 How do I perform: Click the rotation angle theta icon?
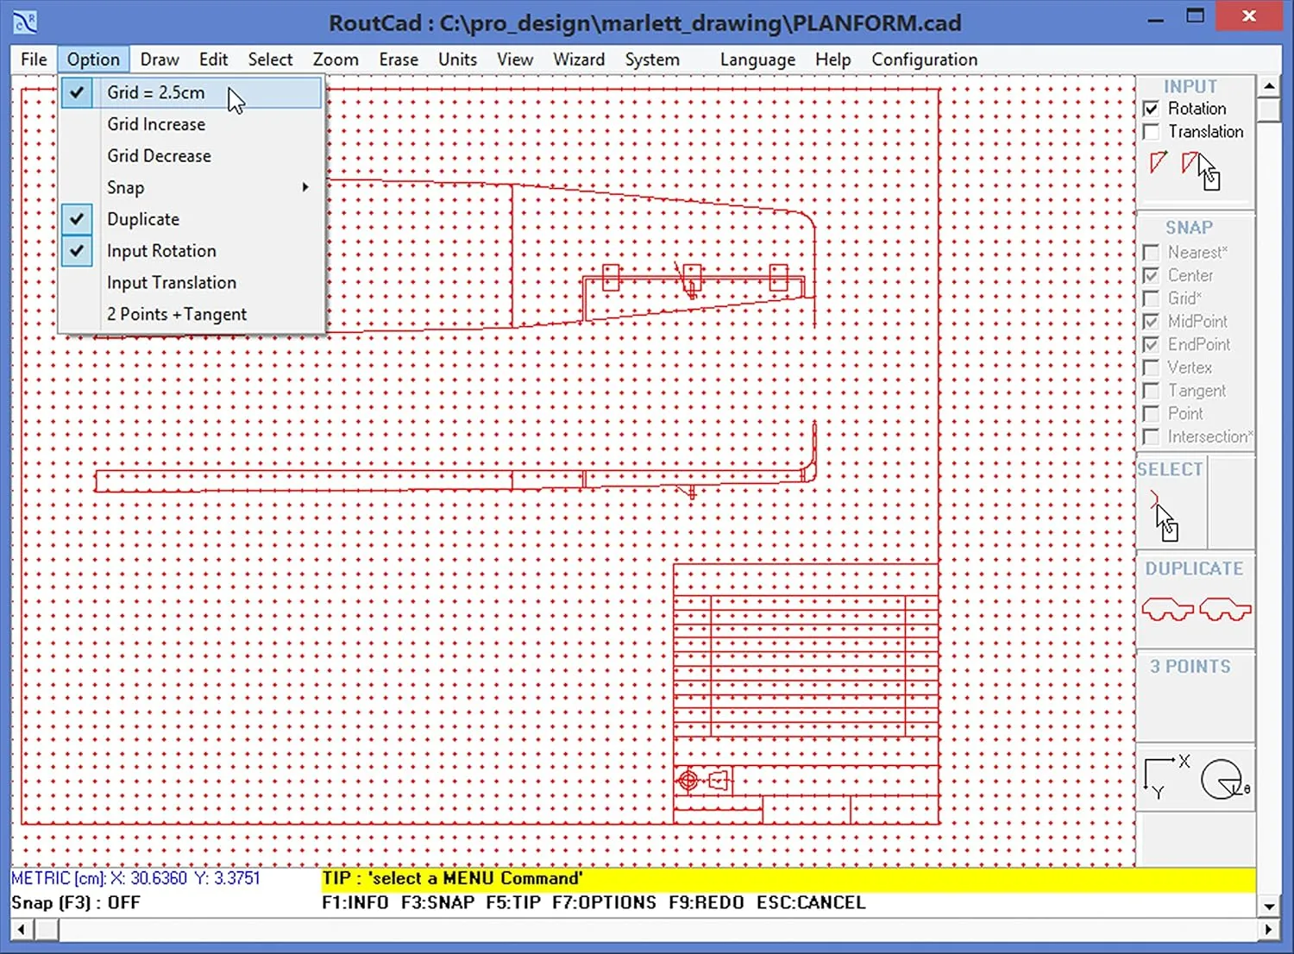pos(1223,779)
